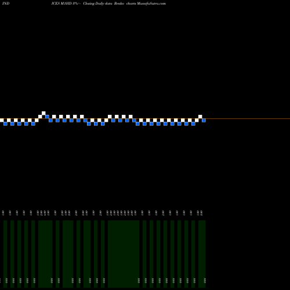Click the IND label in the header
Viewport: 290px width, 290px height.
click(6, 3)
